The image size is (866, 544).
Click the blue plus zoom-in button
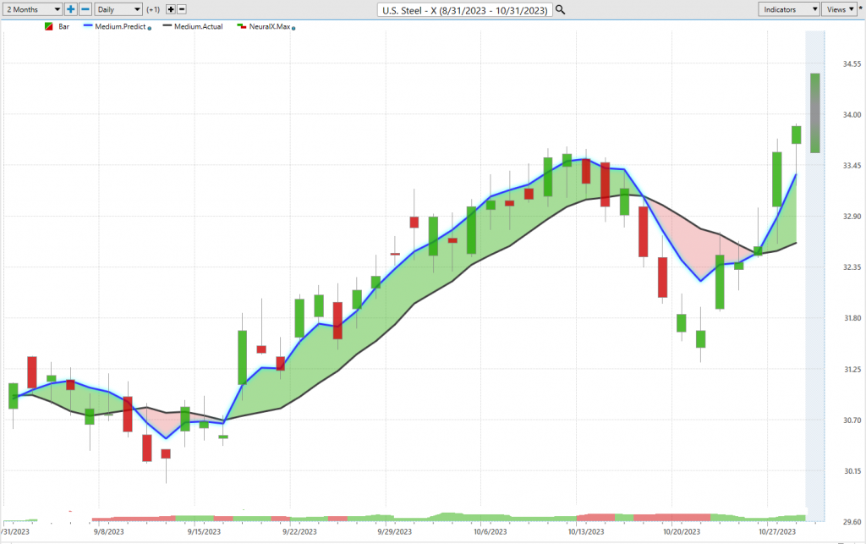pyautogui.click(x=71, y=9)
